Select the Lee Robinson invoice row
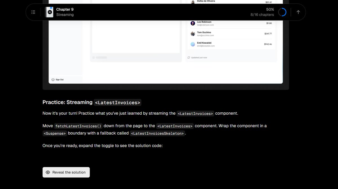 click(231, 23)
